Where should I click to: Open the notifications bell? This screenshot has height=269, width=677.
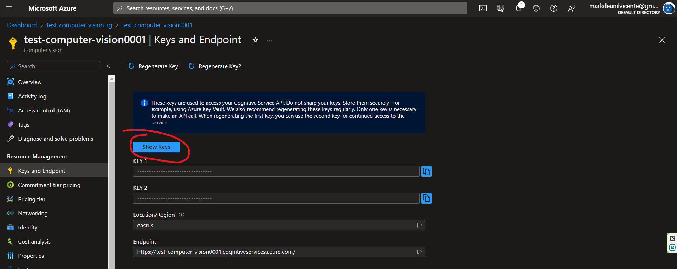(x=518, y=8)
